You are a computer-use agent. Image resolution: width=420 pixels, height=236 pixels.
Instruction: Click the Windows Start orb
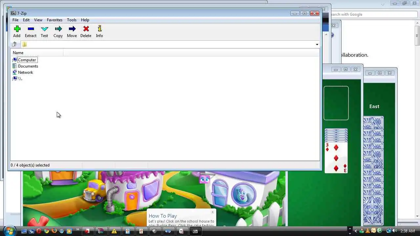tap(10, 231)
